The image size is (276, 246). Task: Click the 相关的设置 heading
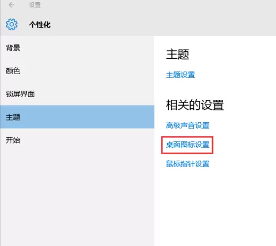(x=195, y=105)
